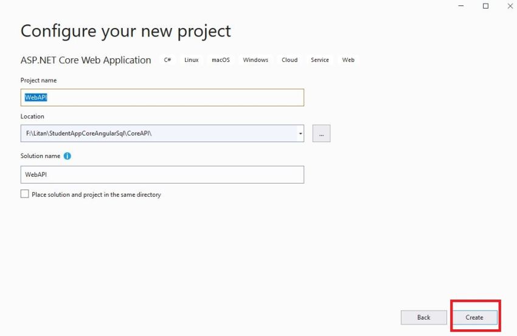This screenshot has width=517, height=336.
Task: Select the Web tag
Action: click(348, 60)
